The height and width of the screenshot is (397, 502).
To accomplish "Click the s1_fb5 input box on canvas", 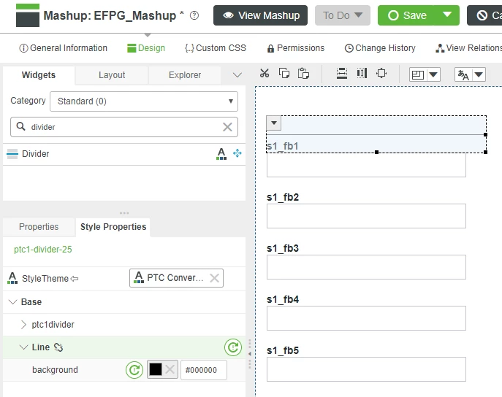I will click(366, 369).
